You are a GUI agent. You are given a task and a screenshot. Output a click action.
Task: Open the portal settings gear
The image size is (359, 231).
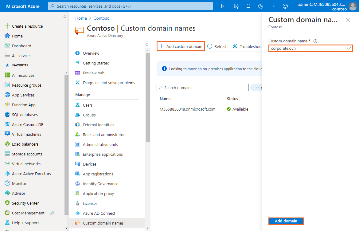(261, 6)
